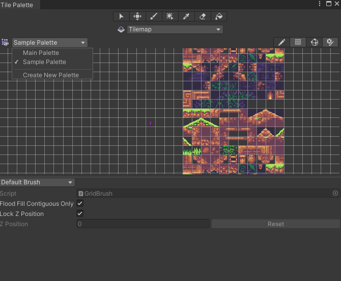Click the Z Position value field

143,224
